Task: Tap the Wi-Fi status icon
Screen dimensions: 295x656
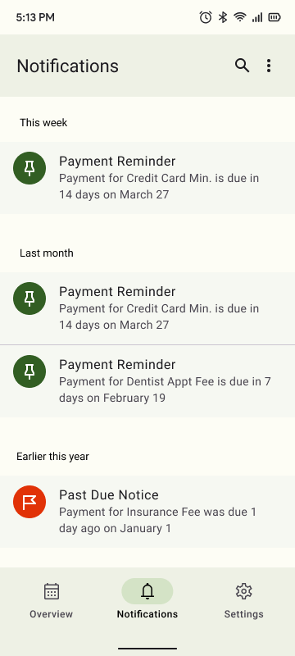Action: (240, 17)
